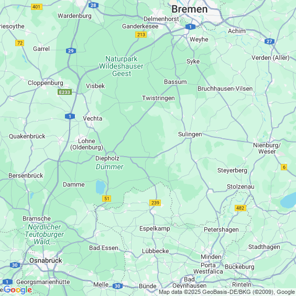
Task: Click the Diepholz town label
Action: pos(107,158)
